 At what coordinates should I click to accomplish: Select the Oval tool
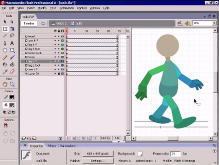click(5, 50)
